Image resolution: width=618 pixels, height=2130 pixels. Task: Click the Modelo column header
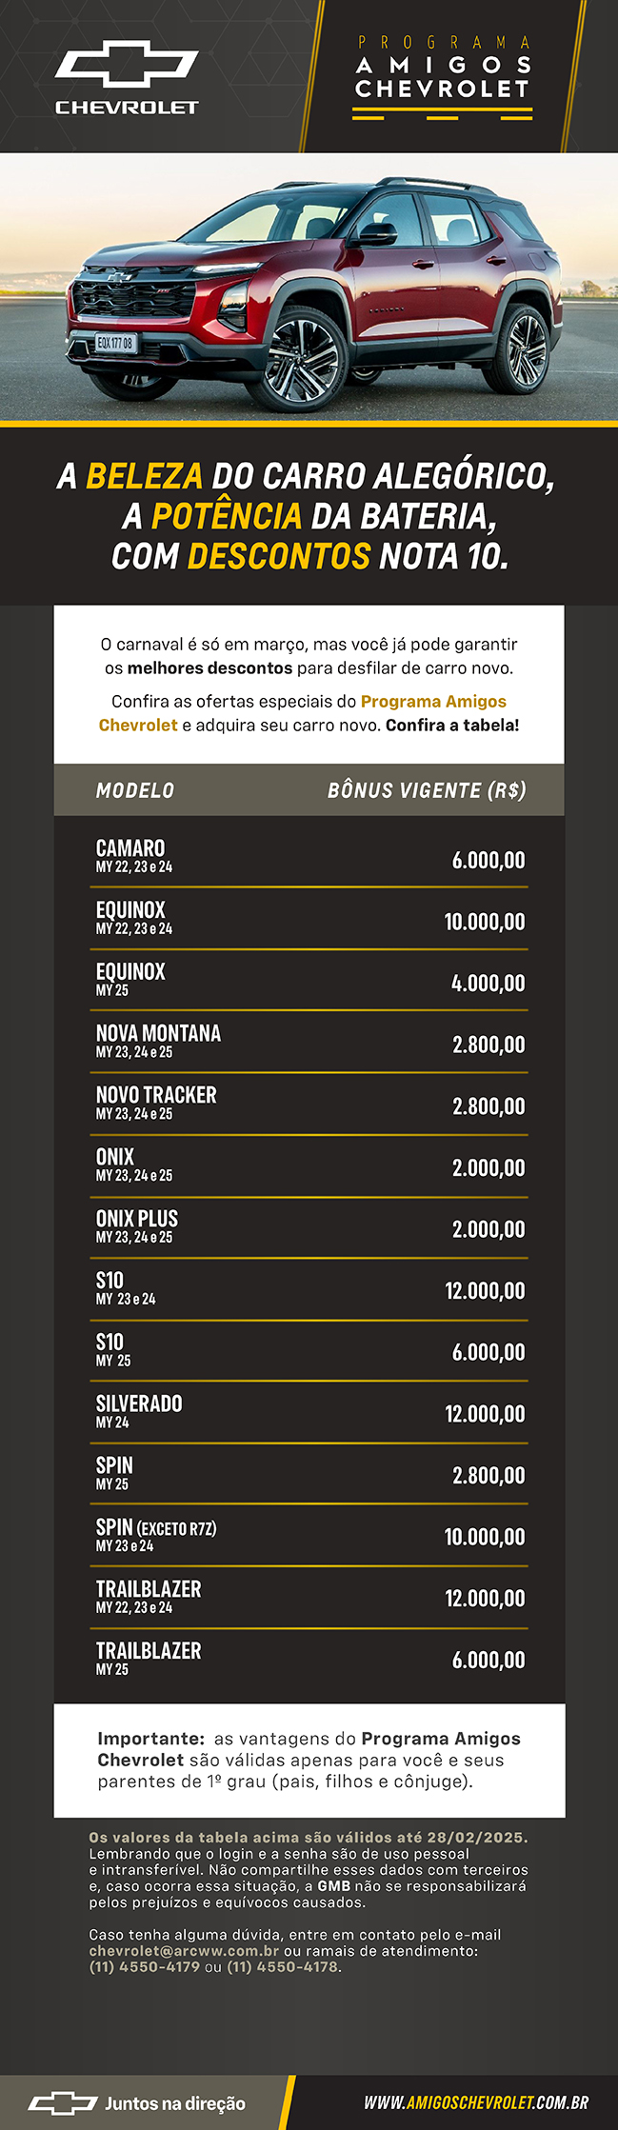coord(135,790)
